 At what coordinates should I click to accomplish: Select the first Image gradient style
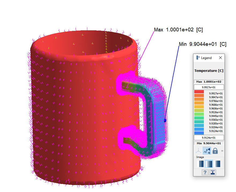tap(200, 164)
